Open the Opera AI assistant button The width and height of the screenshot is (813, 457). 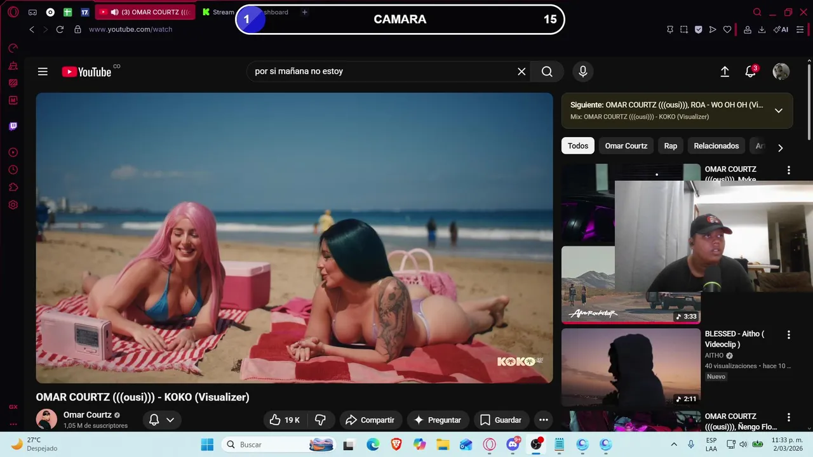pyautogui.click(x=781, y=29)
